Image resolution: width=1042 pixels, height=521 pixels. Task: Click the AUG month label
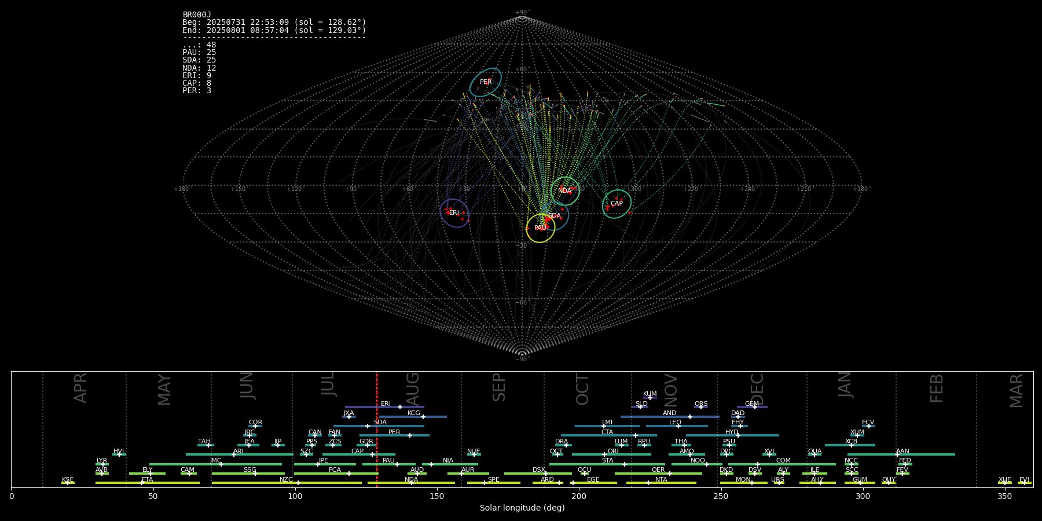(413, 388)
